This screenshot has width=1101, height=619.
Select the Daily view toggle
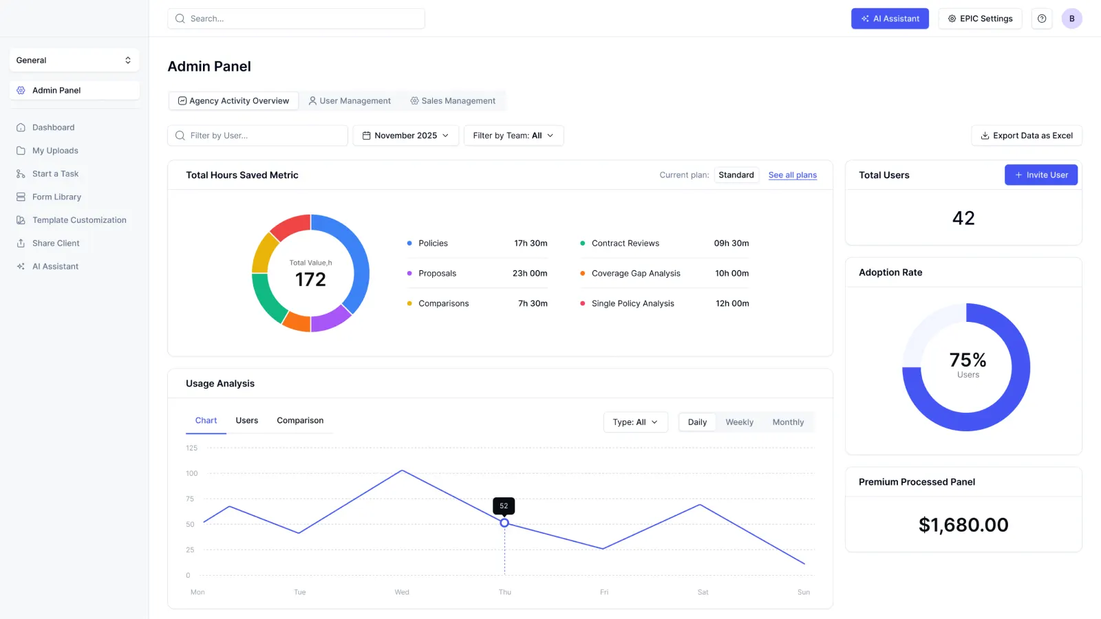pyautogui.click(x=697, y=422)
